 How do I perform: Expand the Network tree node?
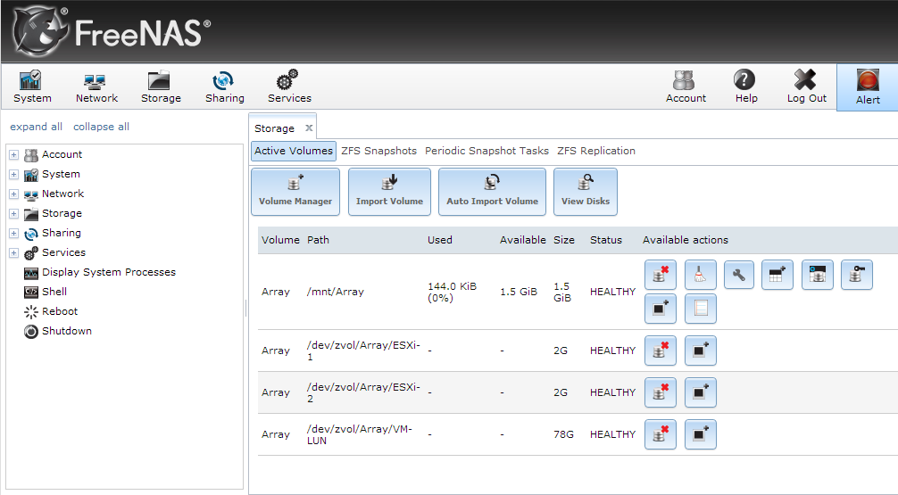click(x=13, y=194)
